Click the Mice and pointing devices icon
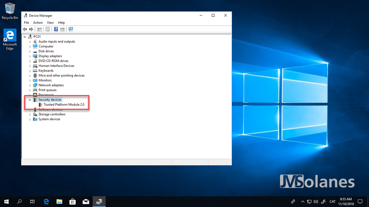 click(35, 76)
